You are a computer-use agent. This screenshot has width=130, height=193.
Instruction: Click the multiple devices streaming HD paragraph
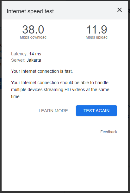coord(60,90)
